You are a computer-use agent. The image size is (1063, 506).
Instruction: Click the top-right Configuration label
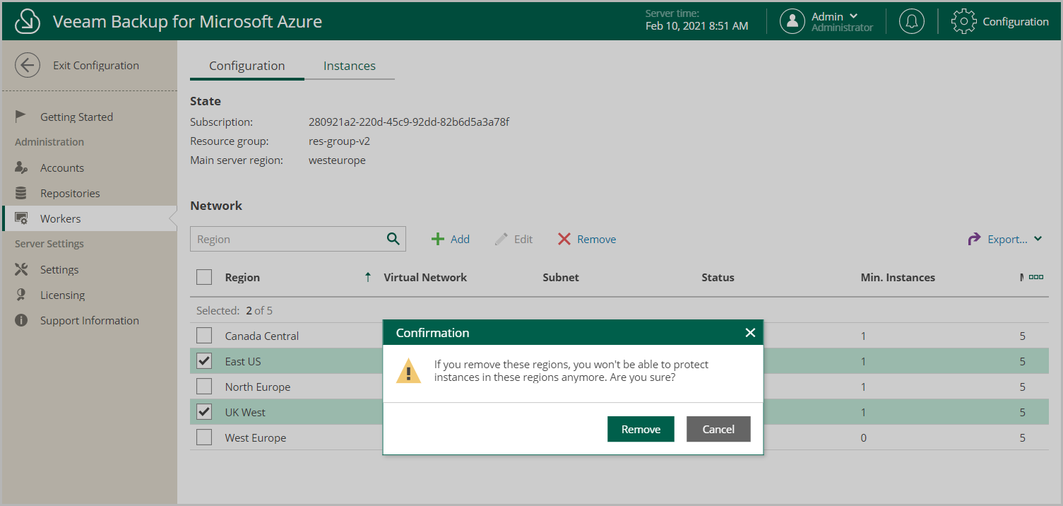(x=1016, y=21)
